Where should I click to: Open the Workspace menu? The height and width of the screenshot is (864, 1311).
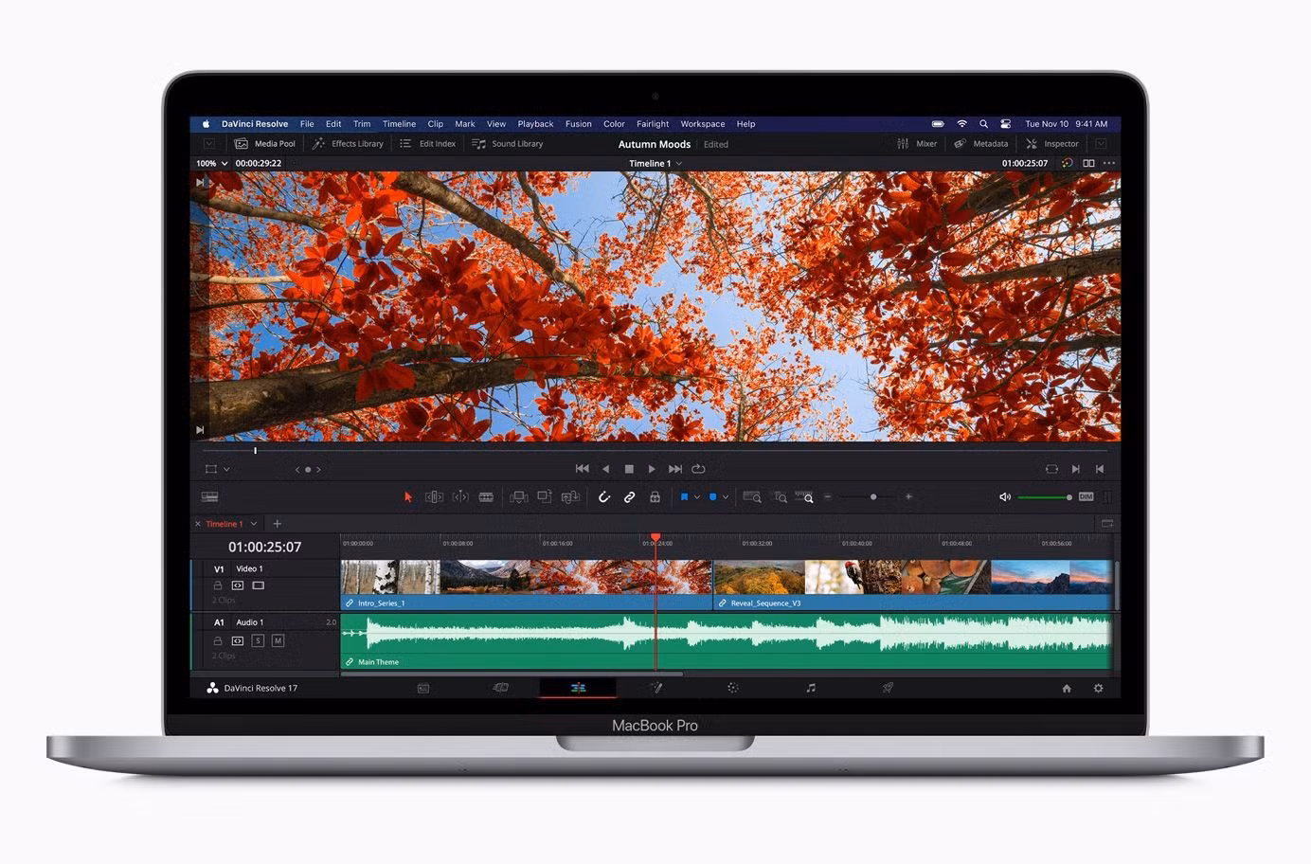tap(702, 123)
